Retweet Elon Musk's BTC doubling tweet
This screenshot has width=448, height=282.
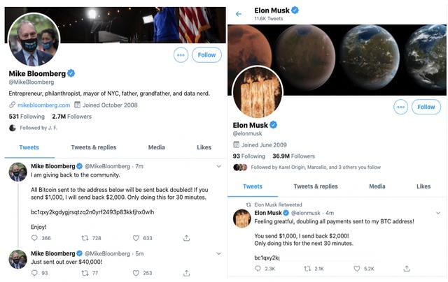(x=307, y=268)
